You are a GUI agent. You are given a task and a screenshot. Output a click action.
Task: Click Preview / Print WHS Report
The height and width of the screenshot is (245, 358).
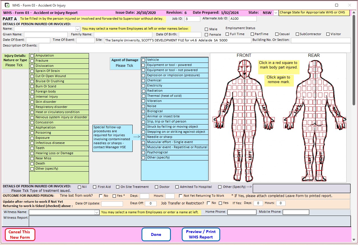pyautogui.click(x=201, y=234)
